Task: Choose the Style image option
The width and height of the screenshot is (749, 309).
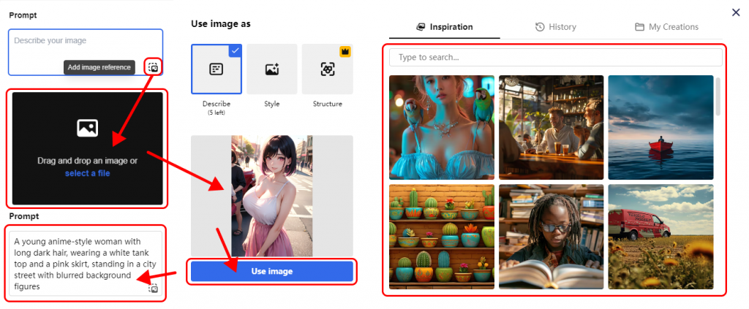Action: pyautogui.click(x=271, y=69)
